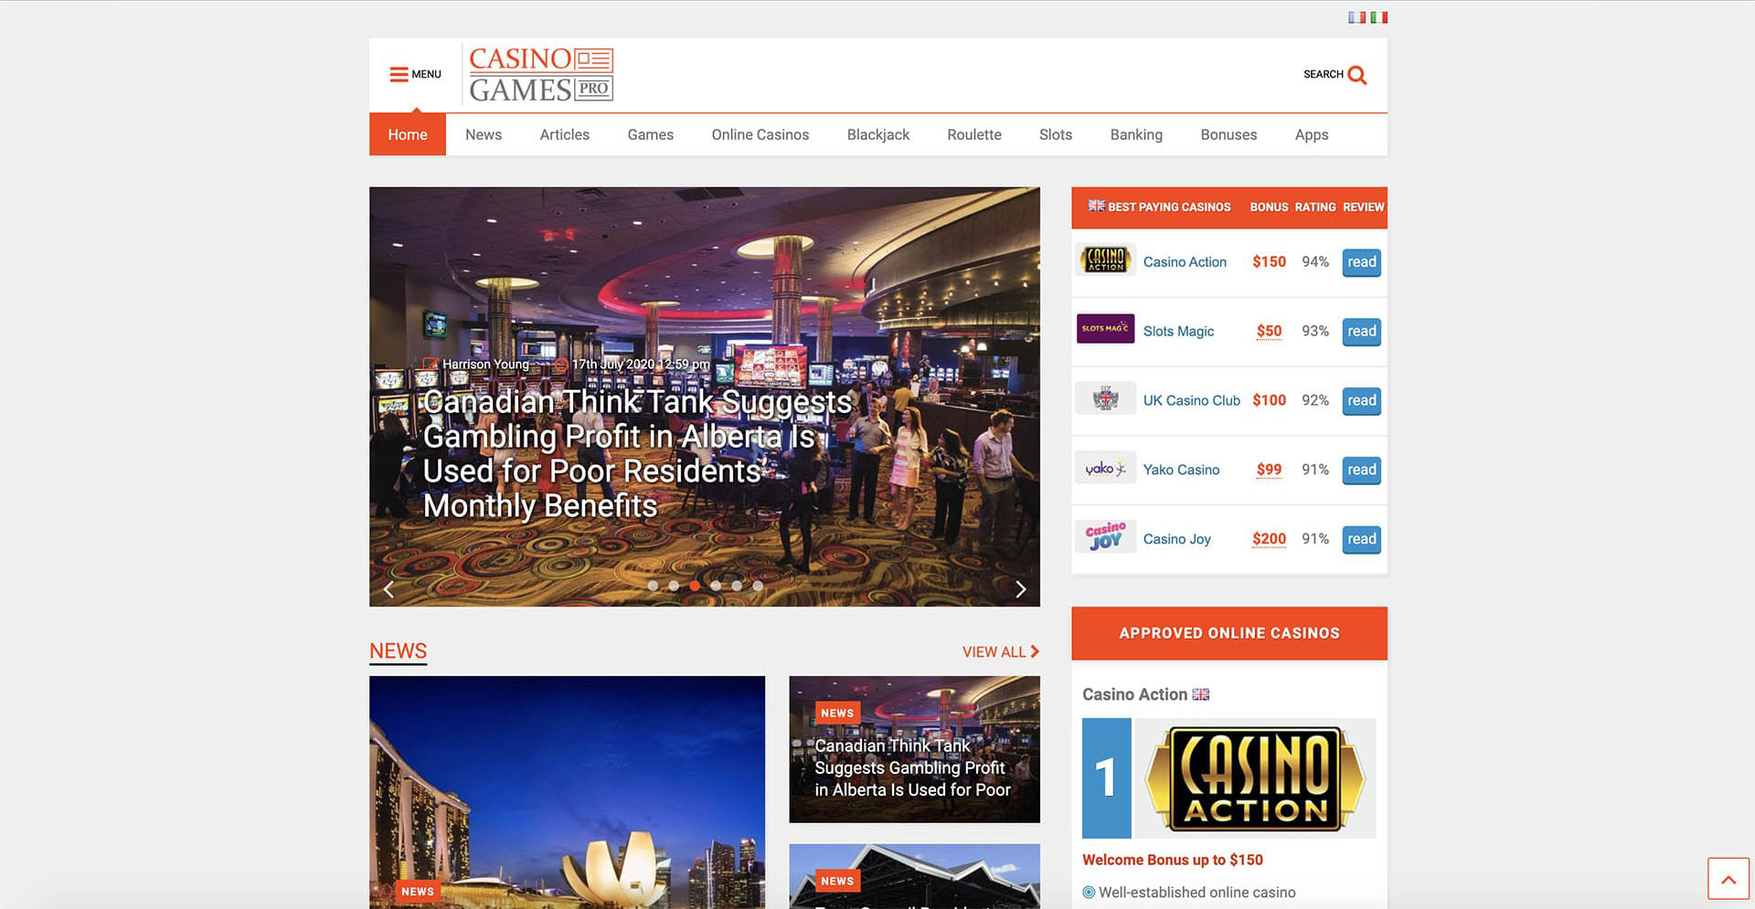Viewport: 1755px width, 909px height.
Task: Open the Bonuses nav item
Action: 1228,134
